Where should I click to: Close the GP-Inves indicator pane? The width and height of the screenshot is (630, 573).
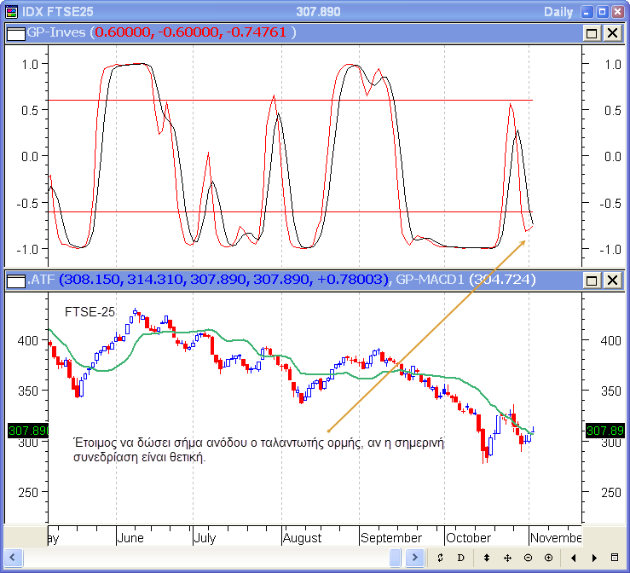[612, 32]
